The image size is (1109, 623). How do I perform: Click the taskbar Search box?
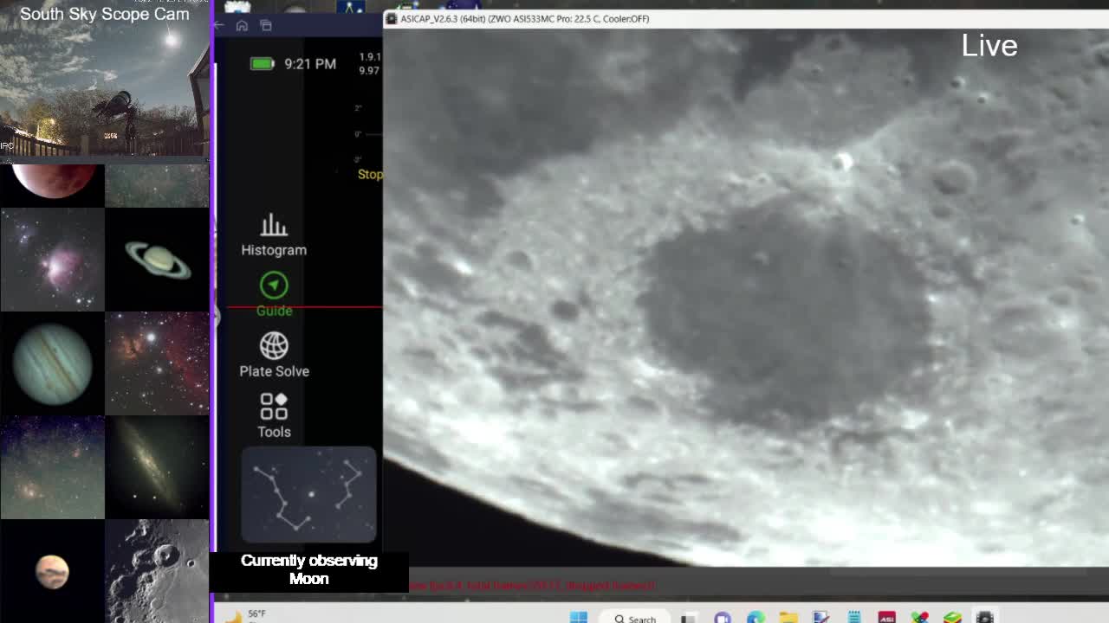[635, 618]
